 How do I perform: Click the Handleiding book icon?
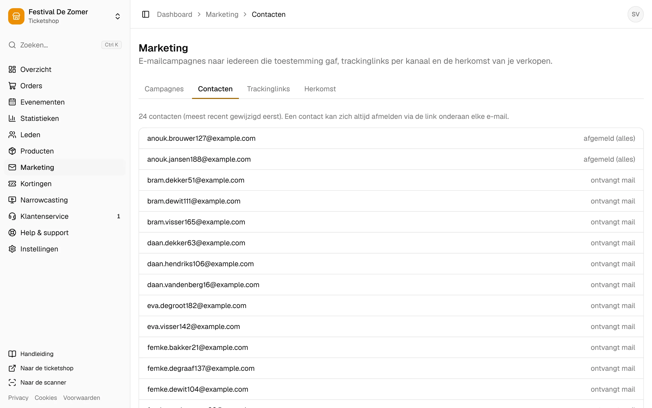[x=12, y=354]
